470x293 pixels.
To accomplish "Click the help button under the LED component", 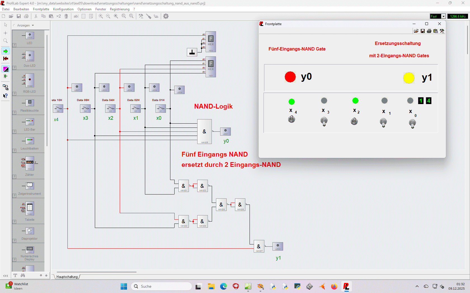I will [x=14, y=45].
